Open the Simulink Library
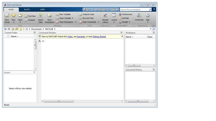 point(105,18)
